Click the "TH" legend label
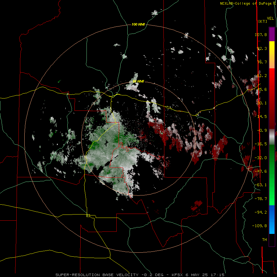Image resolution: width=277 pixels, height=277 pixels. (x=264, y=240)
